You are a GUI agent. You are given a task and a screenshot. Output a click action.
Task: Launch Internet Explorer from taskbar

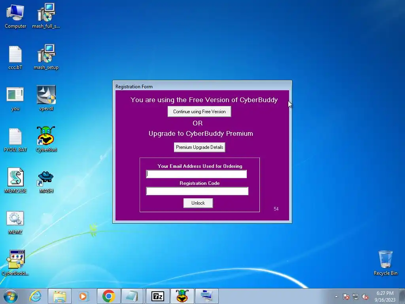(x=35, y=296)
